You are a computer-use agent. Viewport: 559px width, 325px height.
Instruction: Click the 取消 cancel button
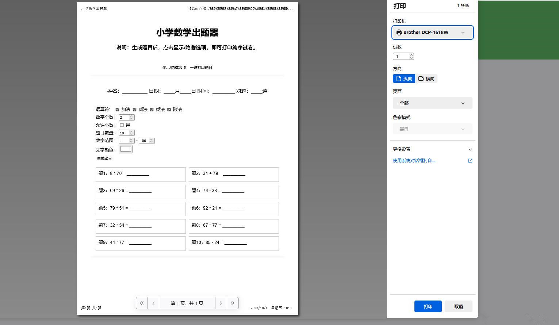click(459, 306)
